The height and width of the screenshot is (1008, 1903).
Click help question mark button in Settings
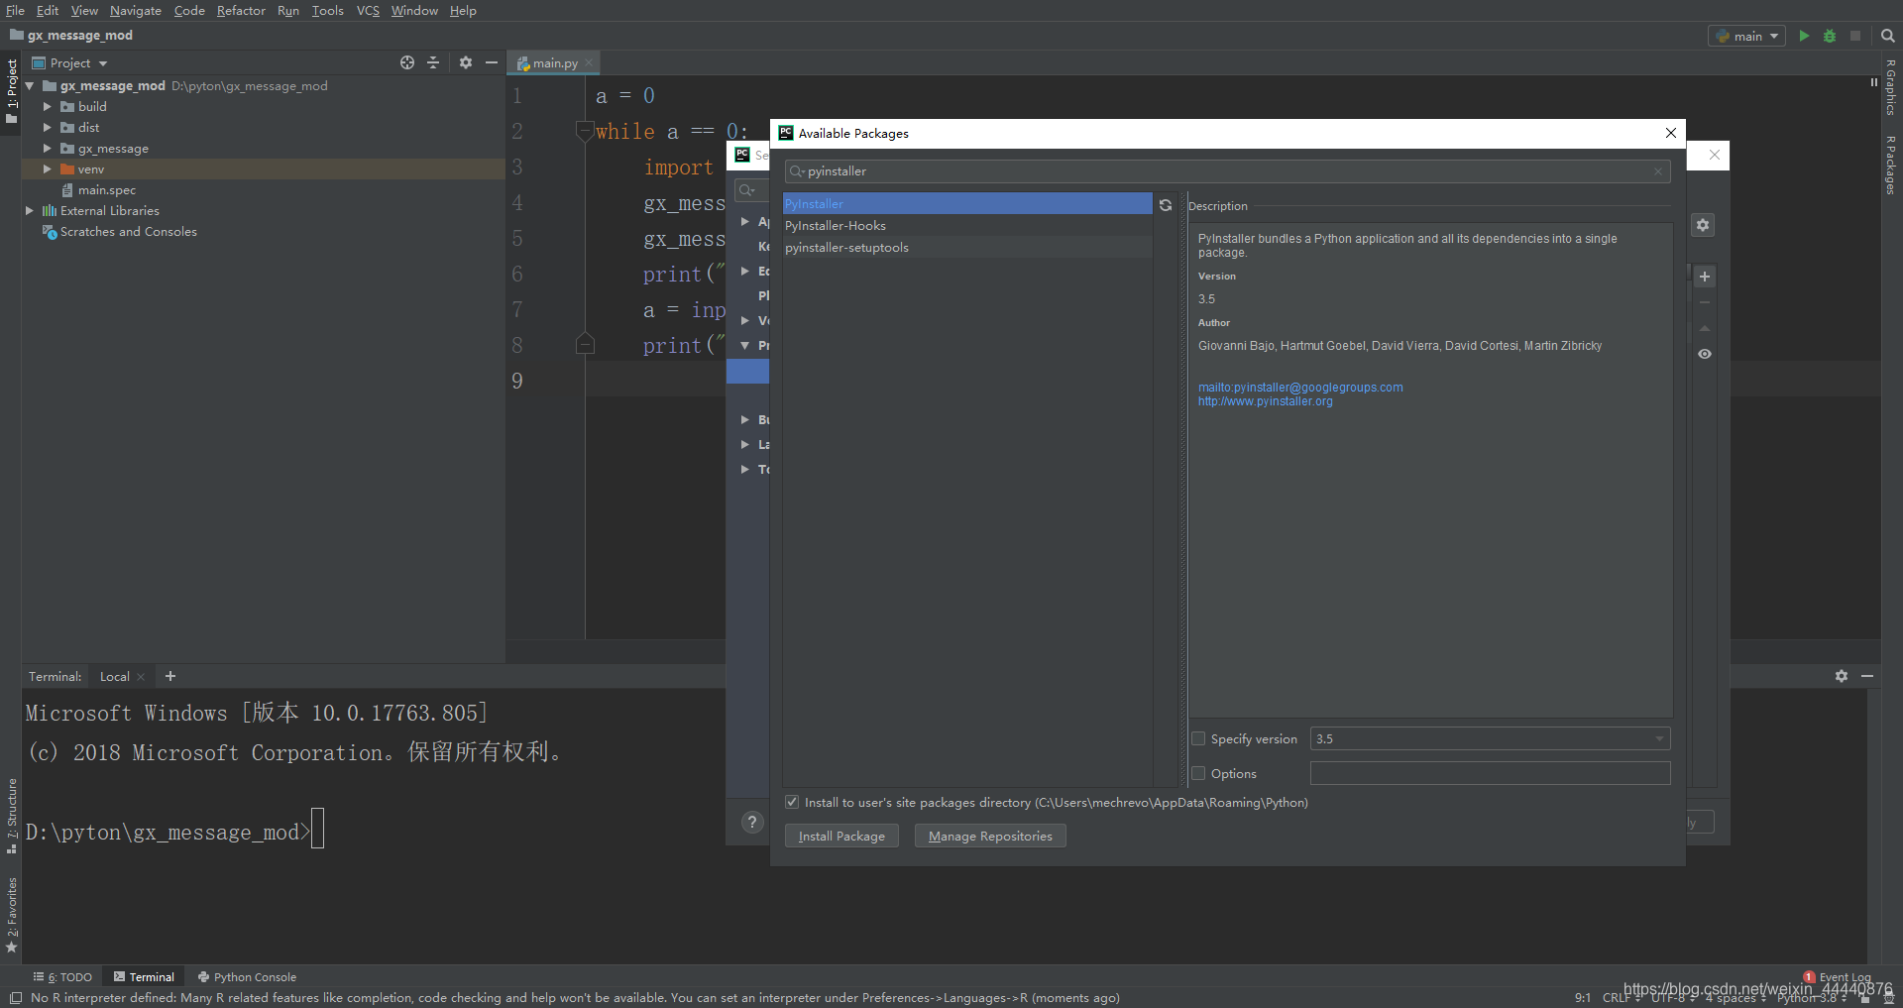tap(752, 822)
